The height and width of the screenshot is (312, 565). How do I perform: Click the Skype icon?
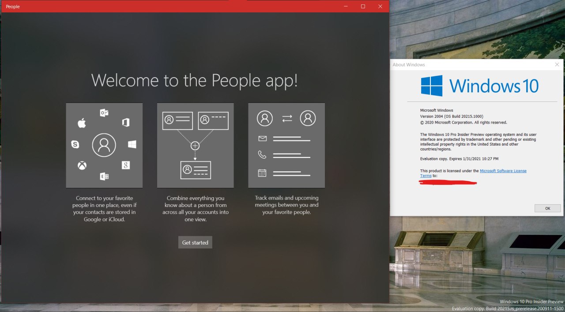(x=75, y=144)
